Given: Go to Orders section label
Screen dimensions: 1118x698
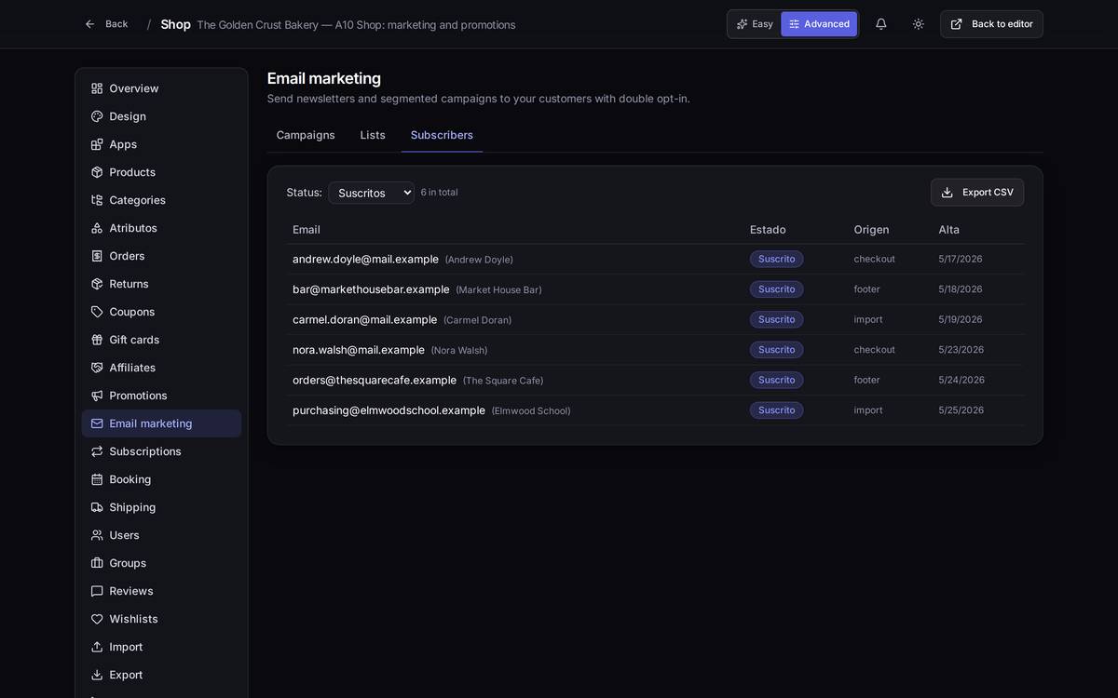Looking at the screenshot, I should 127,256.
